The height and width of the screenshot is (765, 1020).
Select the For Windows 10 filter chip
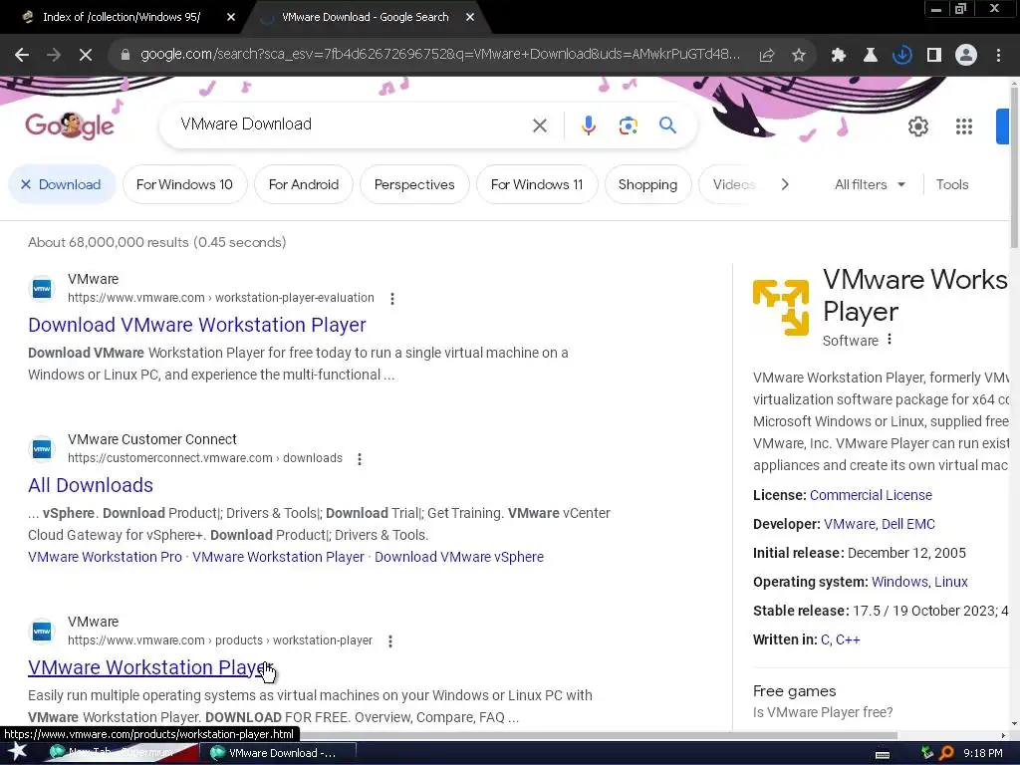(x=184, y=184)
